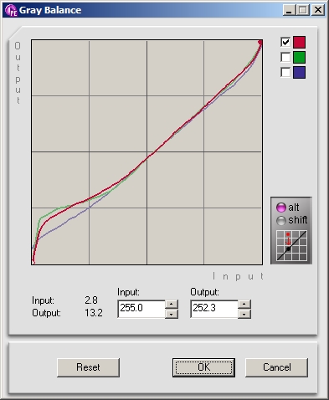Click the blue channel color swatch
Viewport: 329px width, 400px height.
click(299, 72)
